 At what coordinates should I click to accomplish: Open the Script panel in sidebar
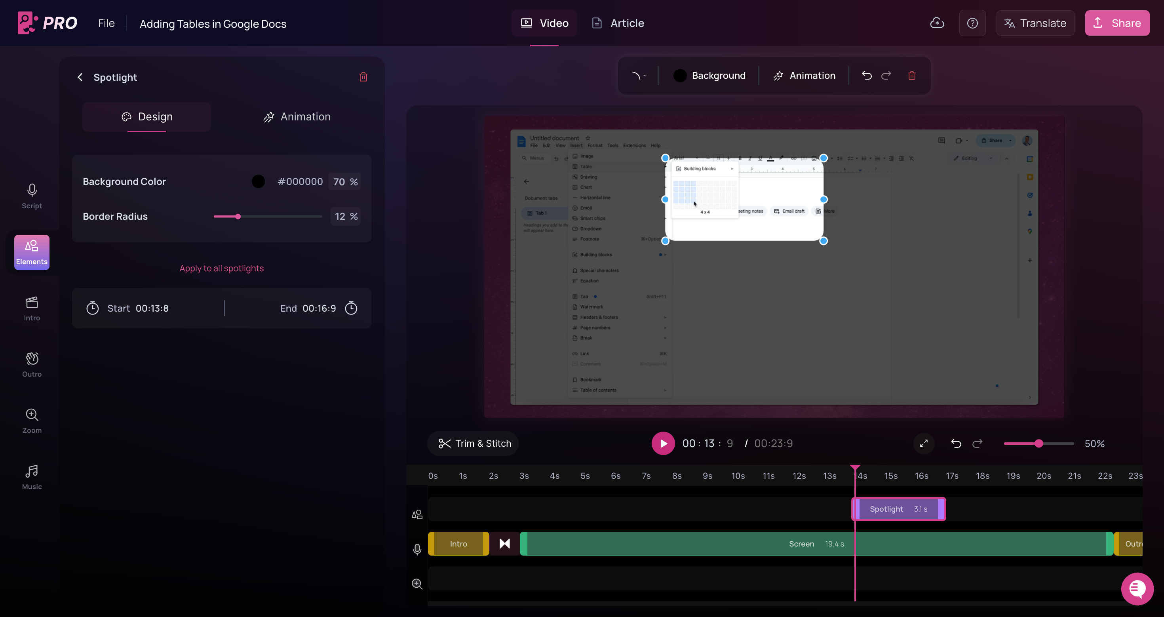32,196
